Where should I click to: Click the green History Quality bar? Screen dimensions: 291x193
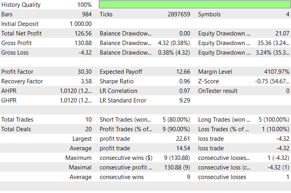point(195,5)
